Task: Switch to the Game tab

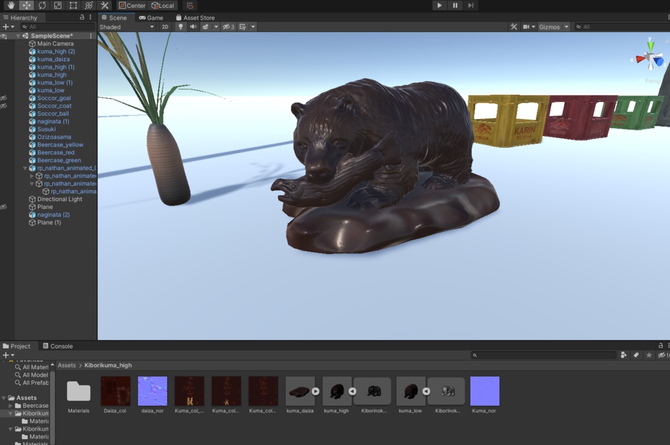Action: click(x=152, y=18)
